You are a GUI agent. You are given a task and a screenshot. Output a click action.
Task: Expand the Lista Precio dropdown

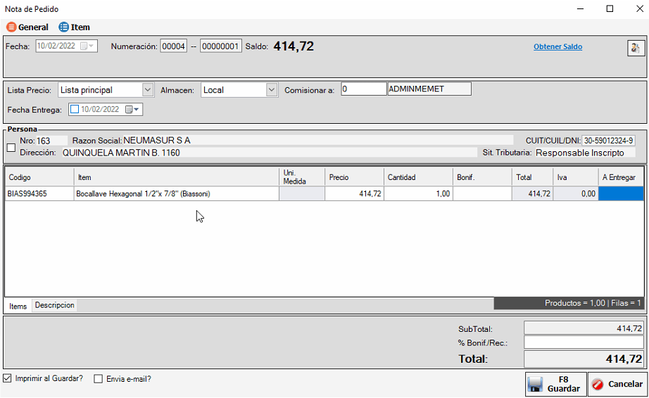pos(148,90)
